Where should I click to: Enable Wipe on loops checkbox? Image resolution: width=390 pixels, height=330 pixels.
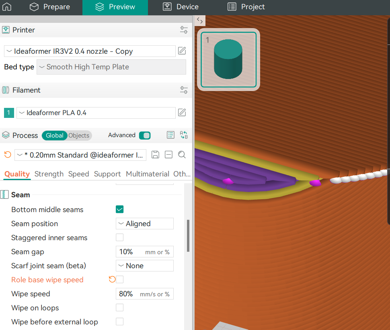pyautogui.click(x=120, y=308)
